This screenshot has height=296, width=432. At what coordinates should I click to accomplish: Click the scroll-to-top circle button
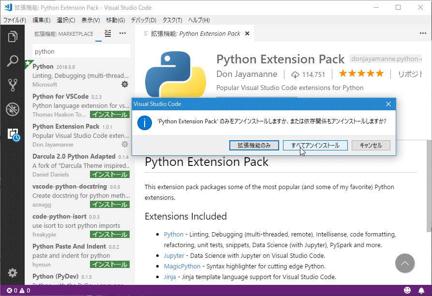tap(405, 263)
